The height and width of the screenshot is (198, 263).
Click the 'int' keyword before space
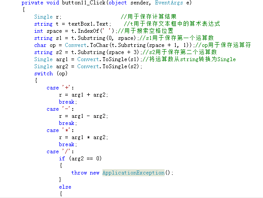click(x=39, y=31)
